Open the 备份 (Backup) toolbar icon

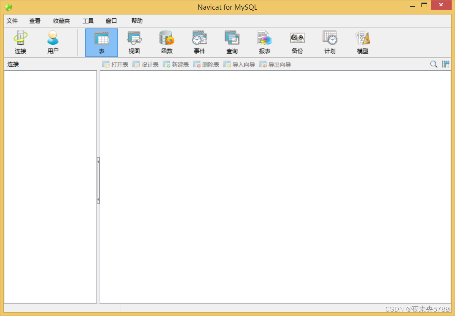point(297,42)
